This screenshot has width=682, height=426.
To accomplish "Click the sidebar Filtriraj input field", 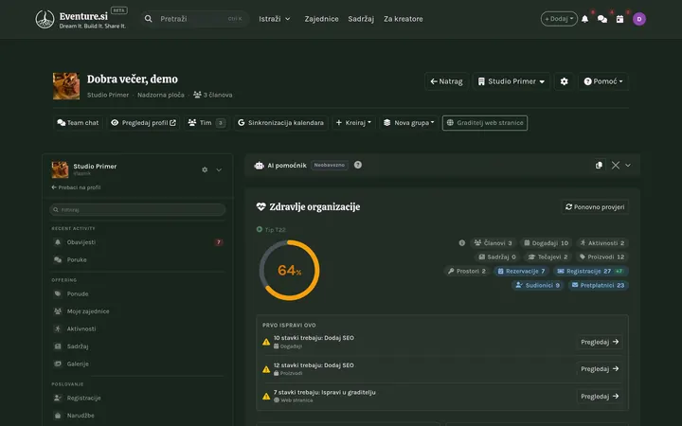I will [x=137, y=209].
